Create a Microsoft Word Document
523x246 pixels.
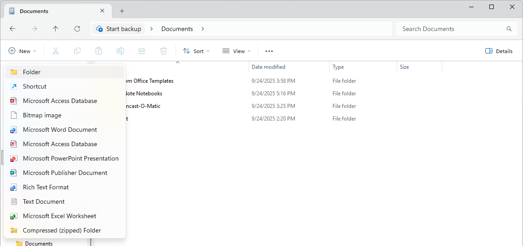[65, 130]
